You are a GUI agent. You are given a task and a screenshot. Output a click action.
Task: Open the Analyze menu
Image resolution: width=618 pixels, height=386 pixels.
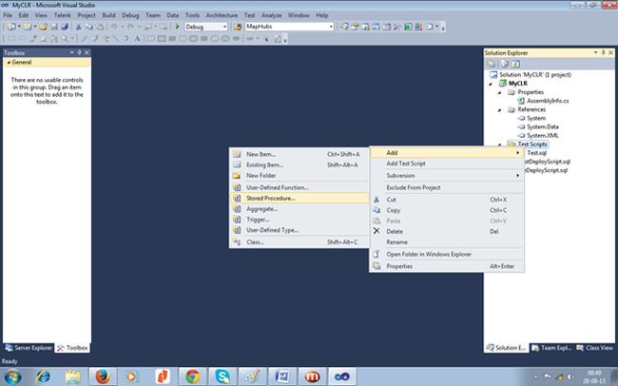[272, 15]
